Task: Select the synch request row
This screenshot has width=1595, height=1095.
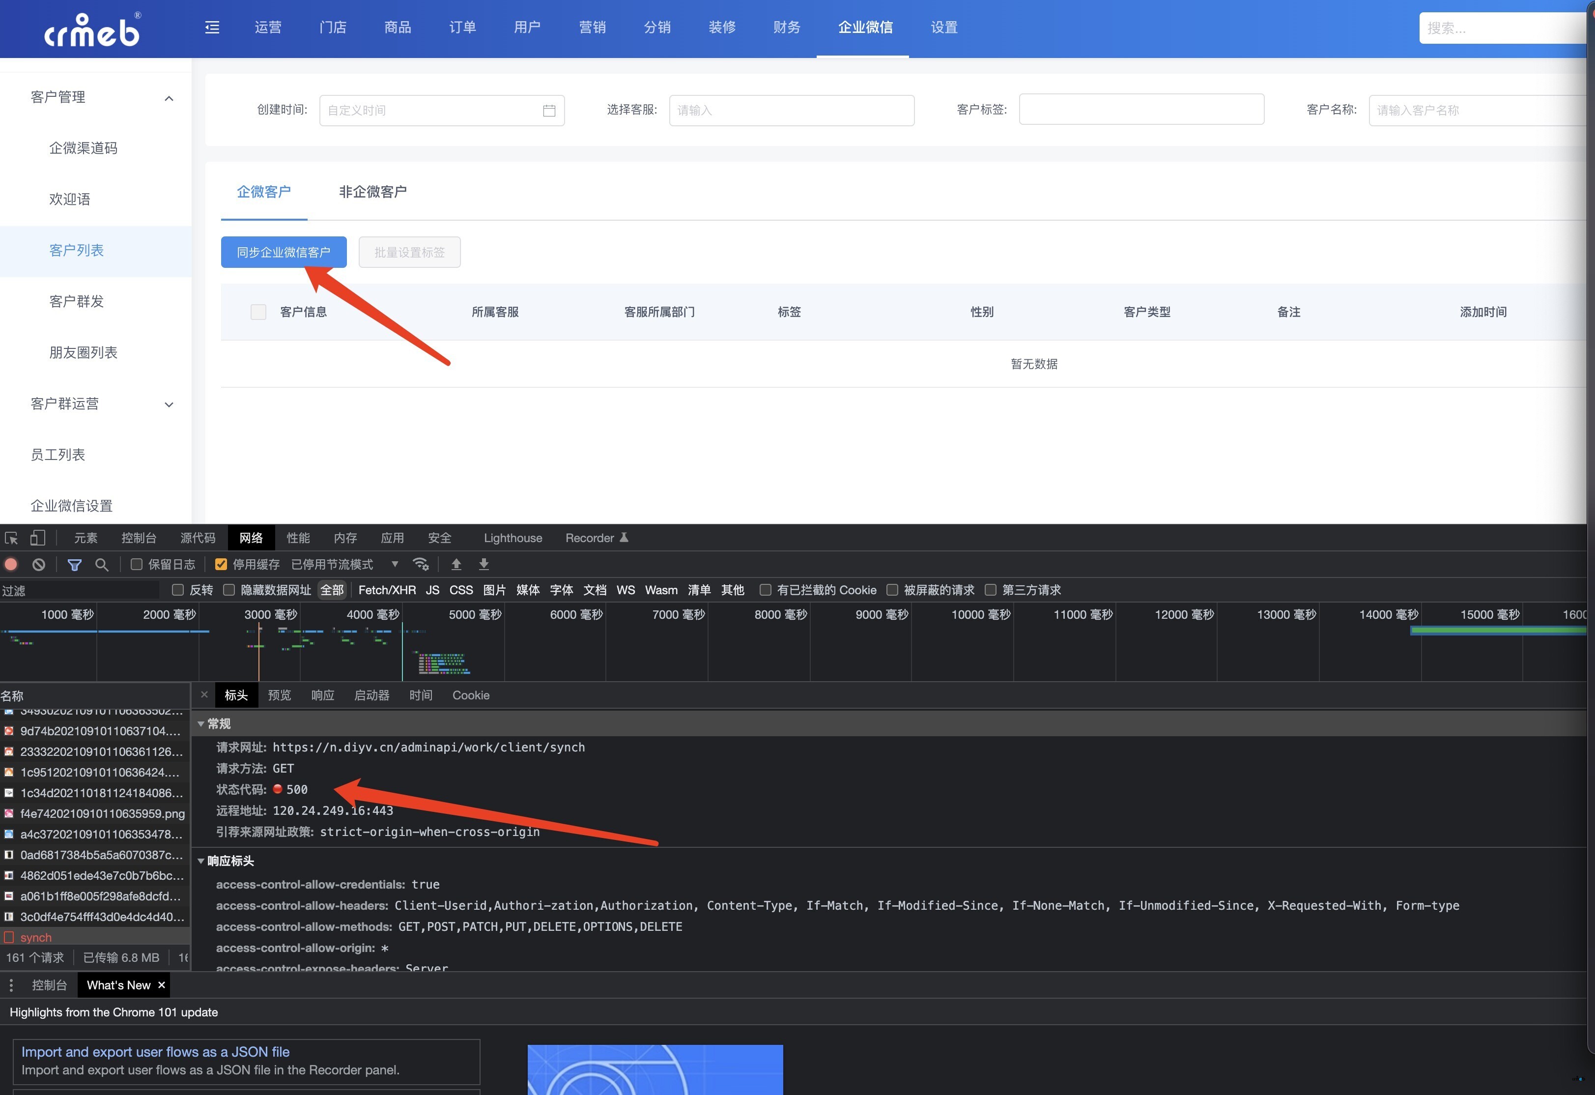Action: tap(95, 937)
